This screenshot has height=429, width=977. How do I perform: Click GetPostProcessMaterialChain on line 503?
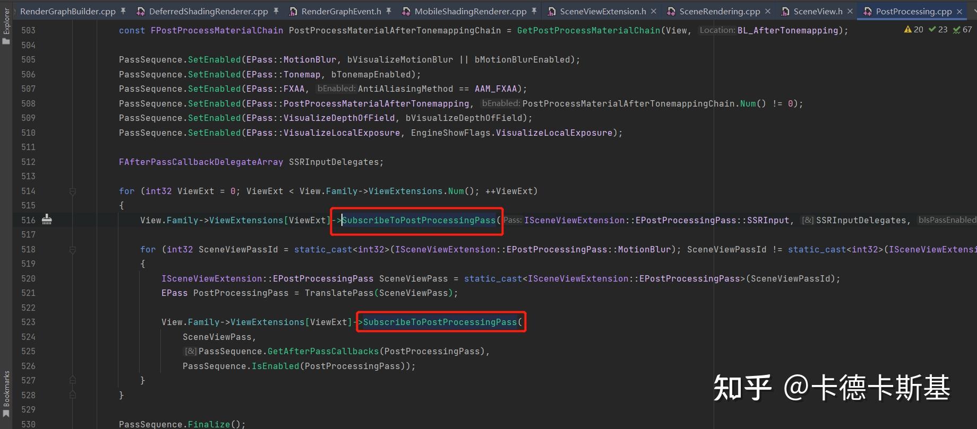pyautogui.click(x=588, y=30)
